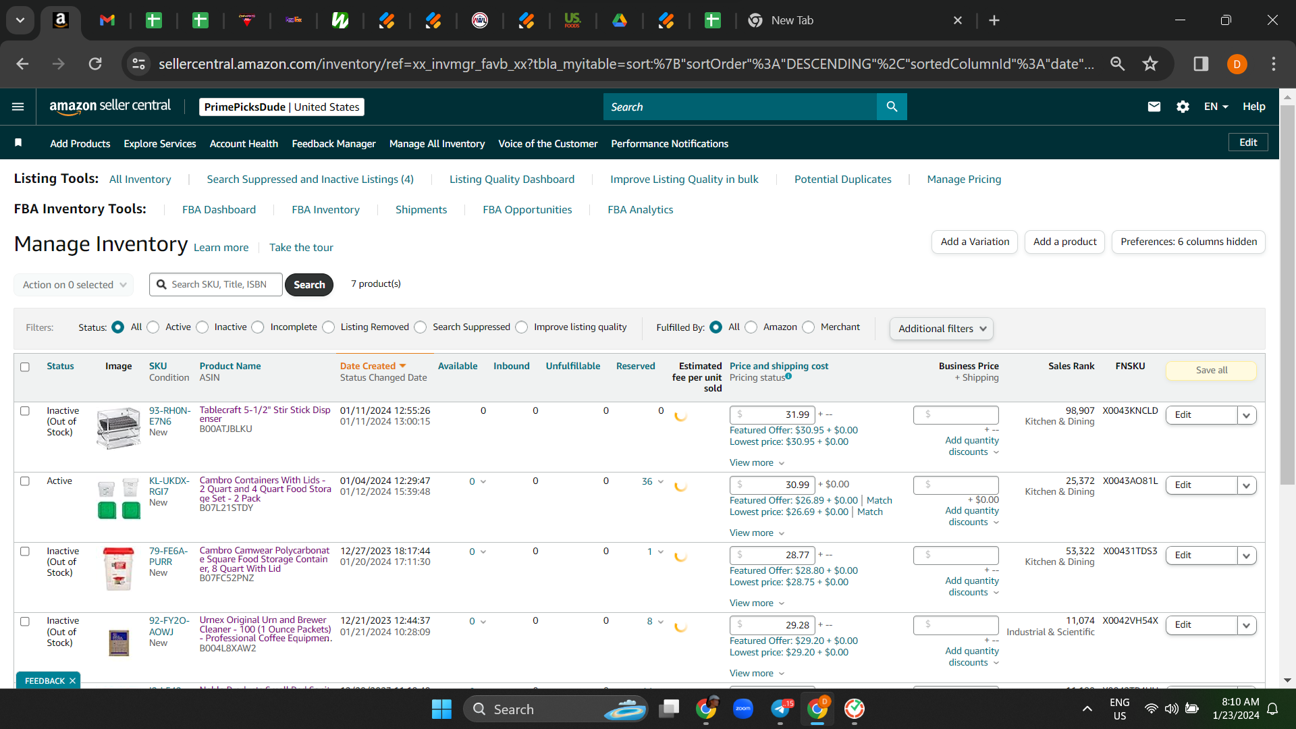
Task: View site information icon in address bar
Action: coord(138,63)
